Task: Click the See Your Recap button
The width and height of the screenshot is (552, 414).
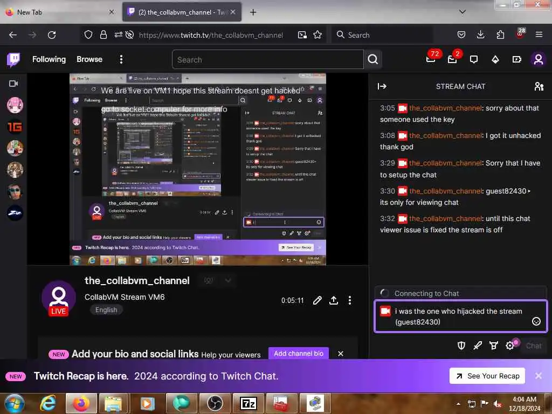Action: (x=487, y=376)
